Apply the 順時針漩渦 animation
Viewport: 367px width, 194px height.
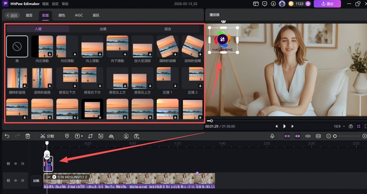[x=17, y=78]
